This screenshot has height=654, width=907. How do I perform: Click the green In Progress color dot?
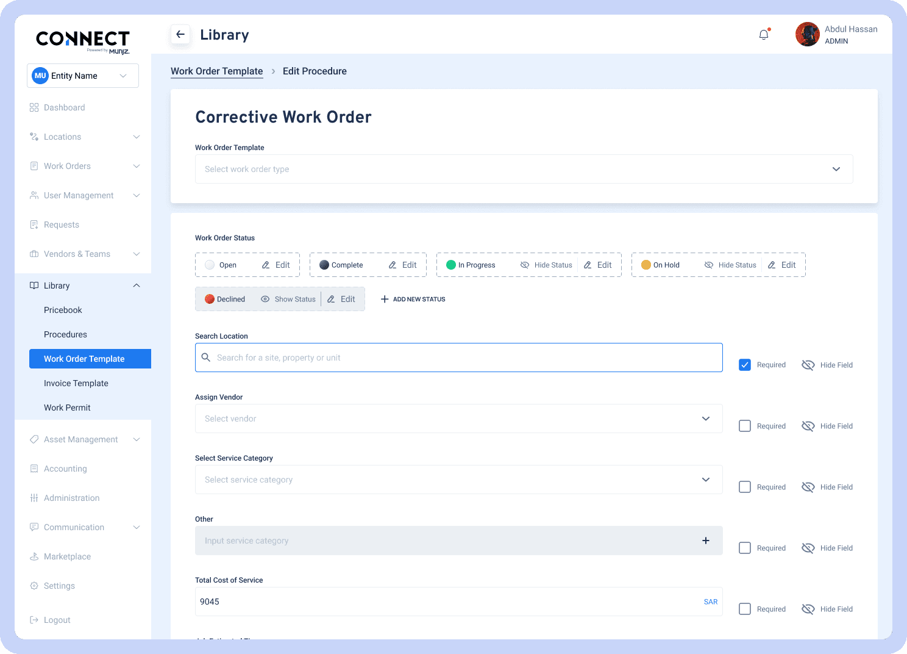click(x=451, y=265)
